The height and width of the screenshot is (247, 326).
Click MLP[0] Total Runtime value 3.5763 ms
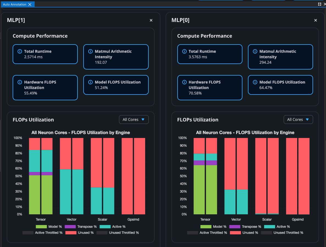point(198,57)
